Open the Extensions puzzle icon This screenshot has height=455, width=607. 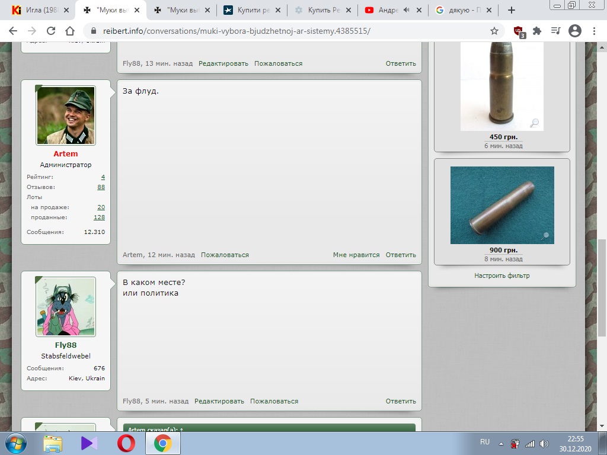pos(537,31)
